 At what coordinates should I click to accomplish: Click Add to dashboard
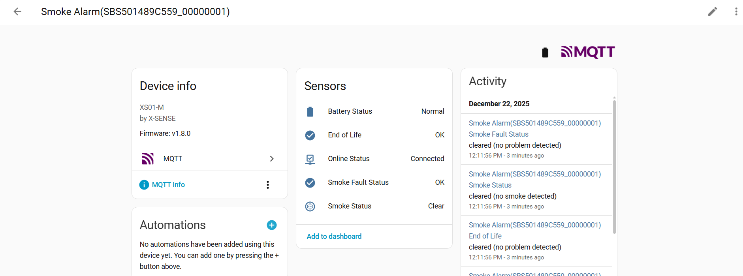click(x=334, y=237)
